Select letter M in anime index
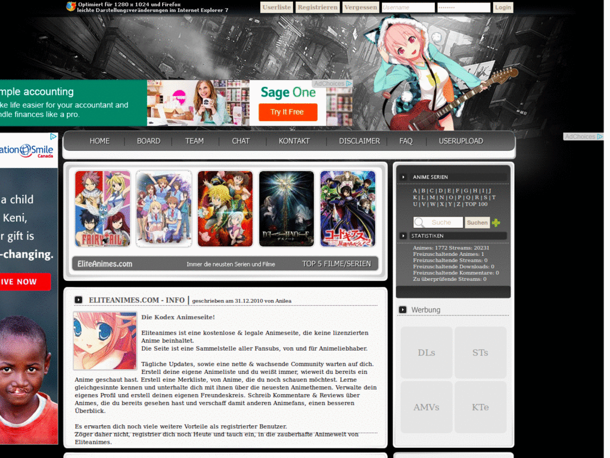The width and height of the screenshot is (610, 458). [432, 197]
